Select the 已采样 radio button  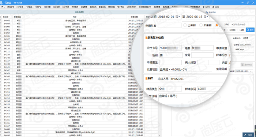[x=185, y=25]
